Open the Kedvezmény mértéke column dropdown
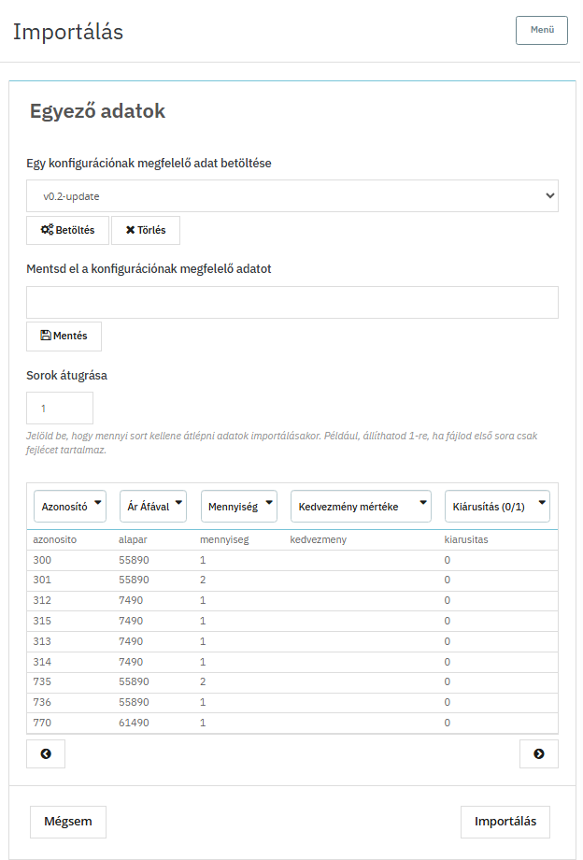Image resolution: width=583 pixels, height=860 pixels. click(361, 507)
